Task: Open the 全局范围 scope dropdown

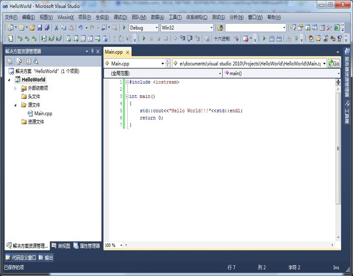Action: coord(220,73)
